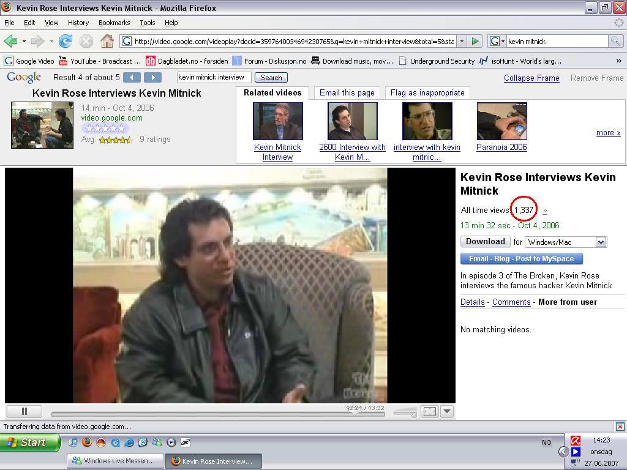
Task: Click the green Go arrow beside the URL
Action: click(475, 41)
